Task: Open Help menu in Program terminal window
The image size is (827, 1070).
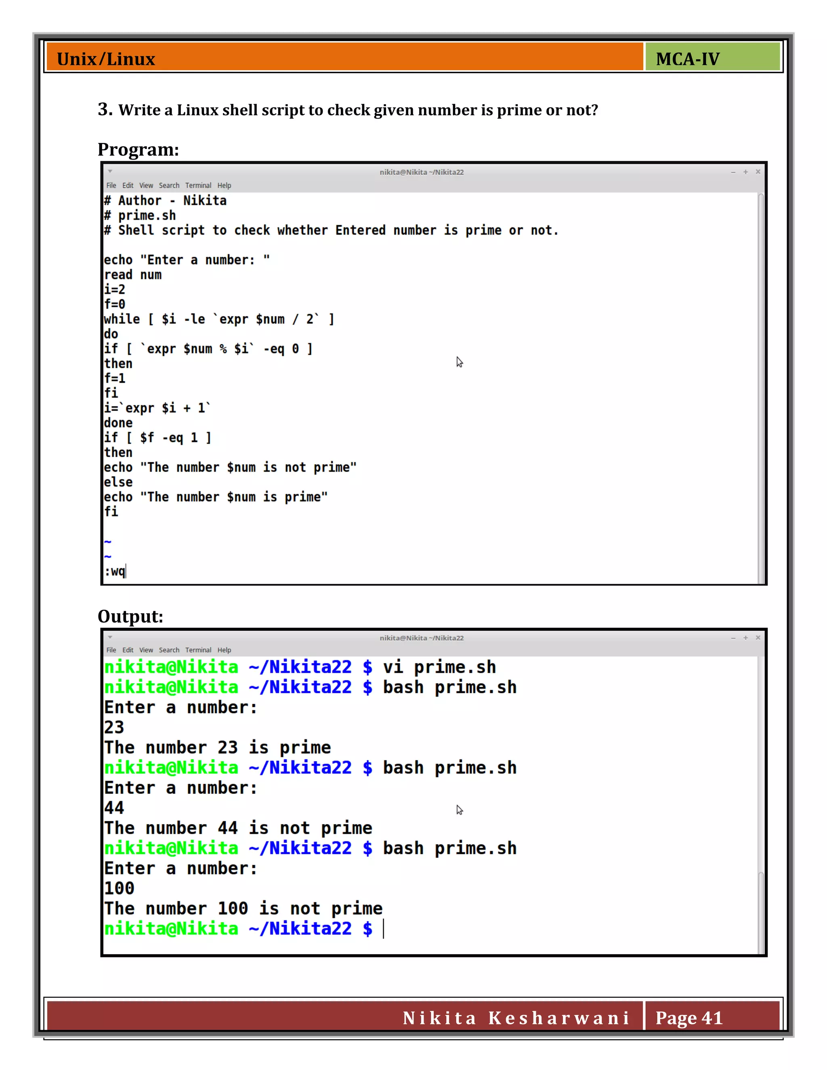Action: (225, 186)
